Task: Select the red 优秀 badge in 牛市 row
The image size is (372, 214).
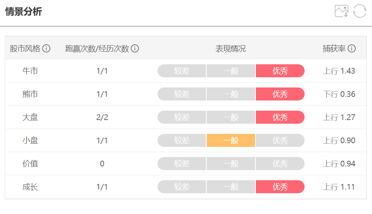Action: [x=280, y=71]
